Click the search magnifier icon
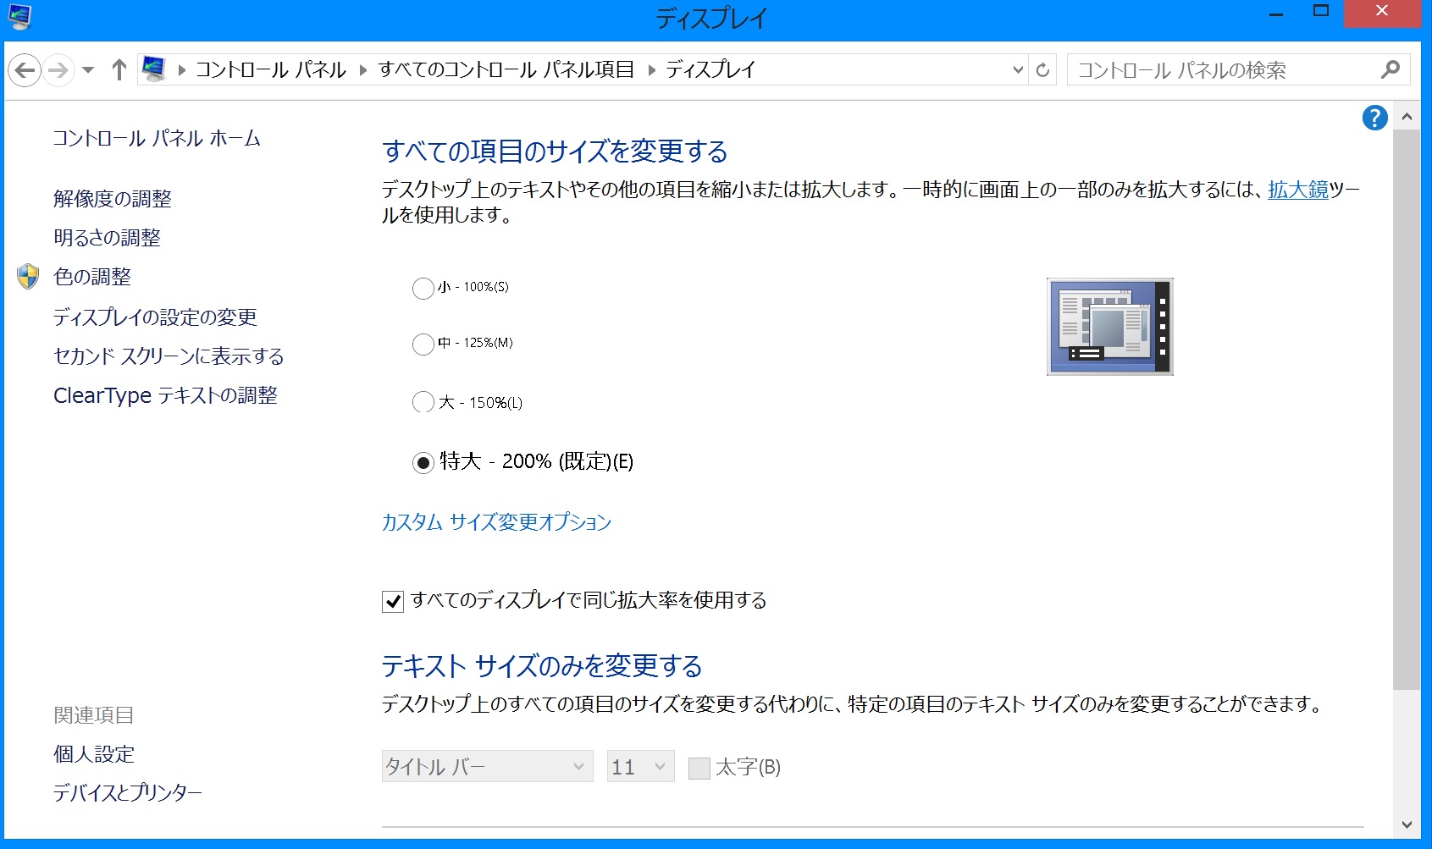 tap(1390, 69)
